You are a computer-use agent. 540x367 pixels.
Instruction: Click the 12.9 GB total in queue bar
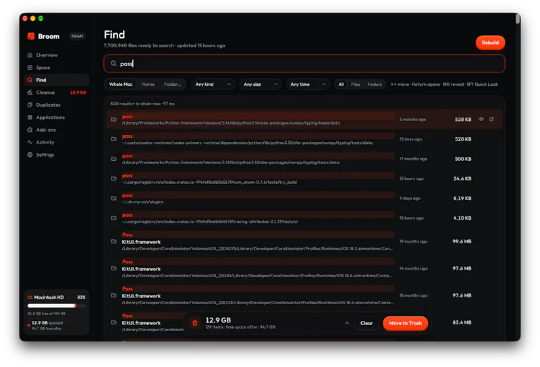coord(218,320)
